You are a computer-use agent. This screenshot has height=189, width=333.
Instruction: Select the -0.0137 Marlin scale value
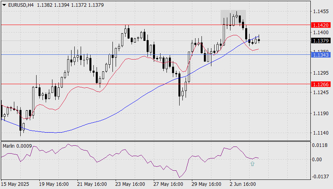[319, 176]
